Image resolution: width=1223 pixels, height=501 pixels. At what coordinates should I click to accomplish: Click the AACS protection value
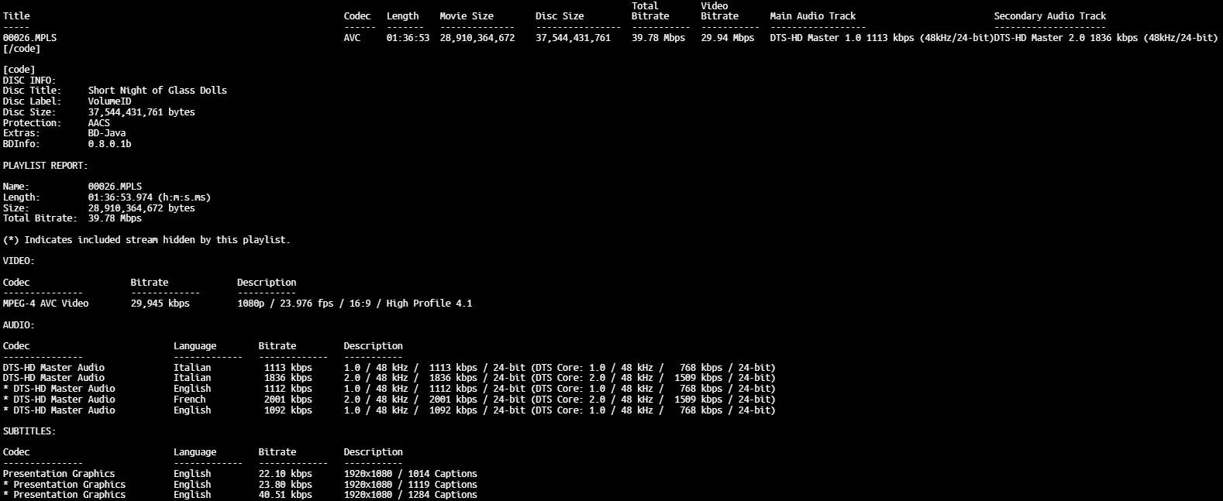tap(98, 123)
